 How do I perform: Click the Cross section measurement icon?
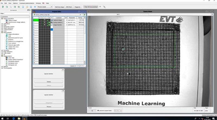pos(7,43)
